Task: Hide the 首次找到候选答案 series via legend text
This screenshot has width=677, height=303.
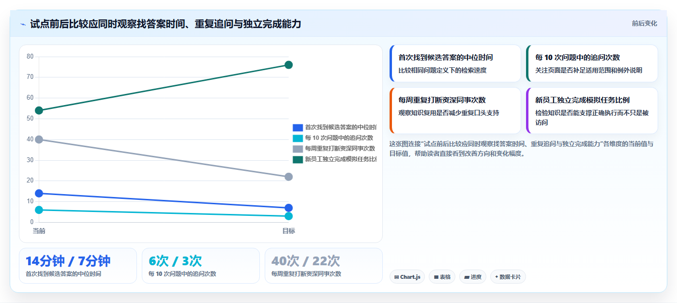Action: coord(341,127)
